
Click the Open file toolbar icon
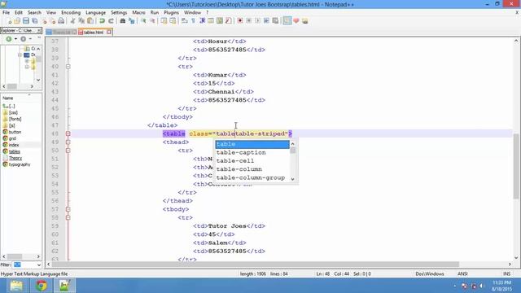[x=17, y=21]
